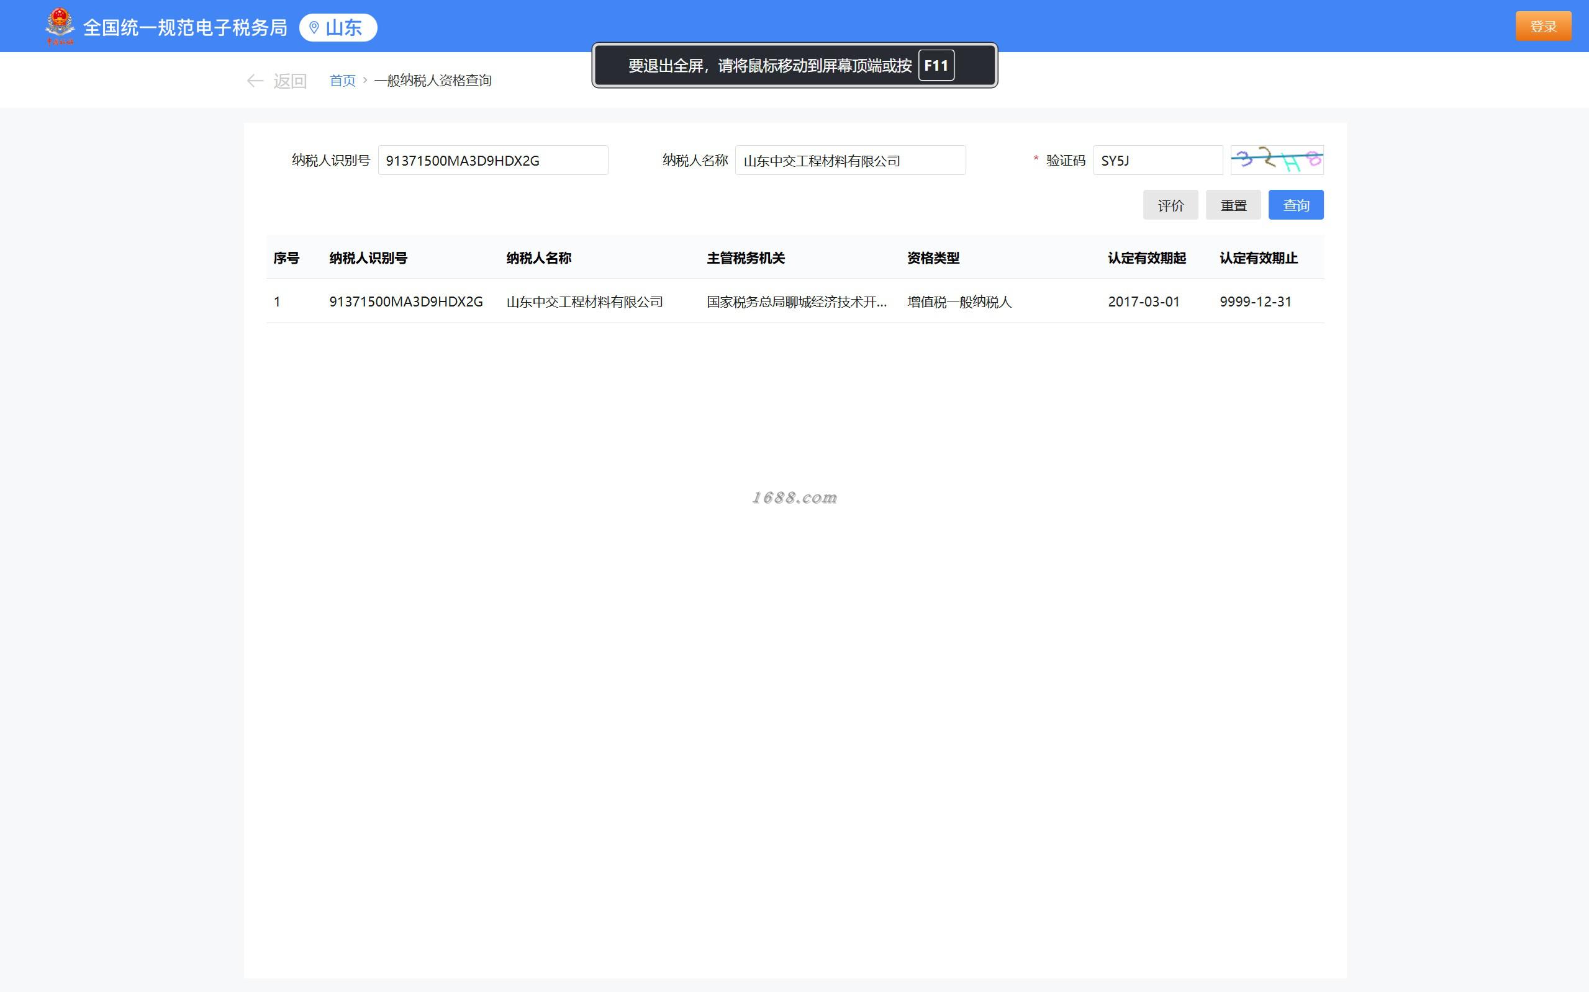1589x992 pixels.
Task: Click breadcrumb item 一般纳税人资格查询
Action: [x=433, y=81]
